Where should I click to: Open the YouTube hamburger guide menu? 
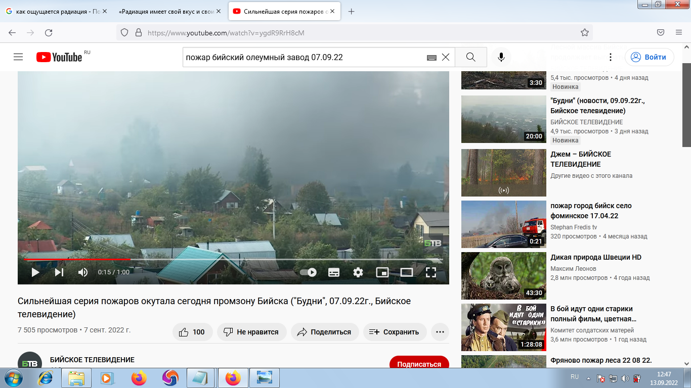[18, 57]
